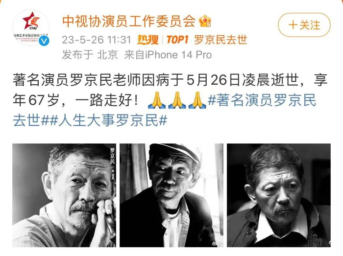The height and width of the screenshot is (256, 343).
Task: View third photo of man in jacket
Action: click(279, 195)
